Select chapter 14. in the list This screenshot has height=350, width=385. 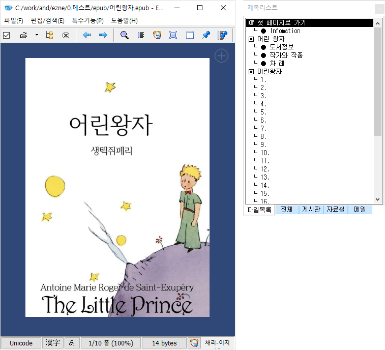[x=264, y=186]
